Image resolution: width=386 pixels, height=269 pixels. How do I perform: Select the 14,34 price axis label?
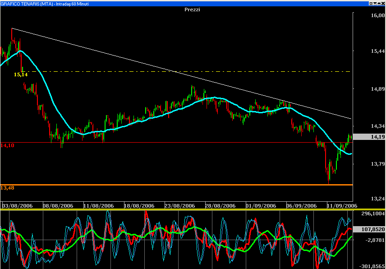377,126
